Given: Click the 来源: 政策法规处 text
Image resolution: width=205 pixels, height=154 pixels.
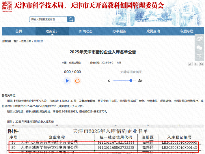Looking at the screenshot, I should click(71, 63).
